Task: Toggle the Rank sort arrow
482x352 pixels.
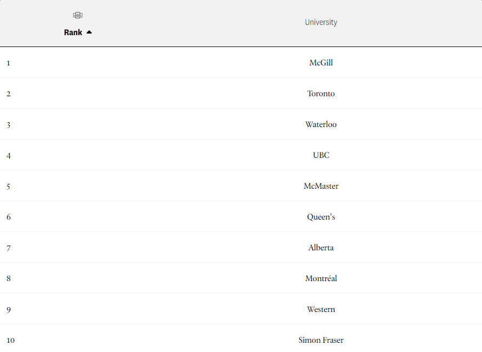Action: [x=89, y=32]
